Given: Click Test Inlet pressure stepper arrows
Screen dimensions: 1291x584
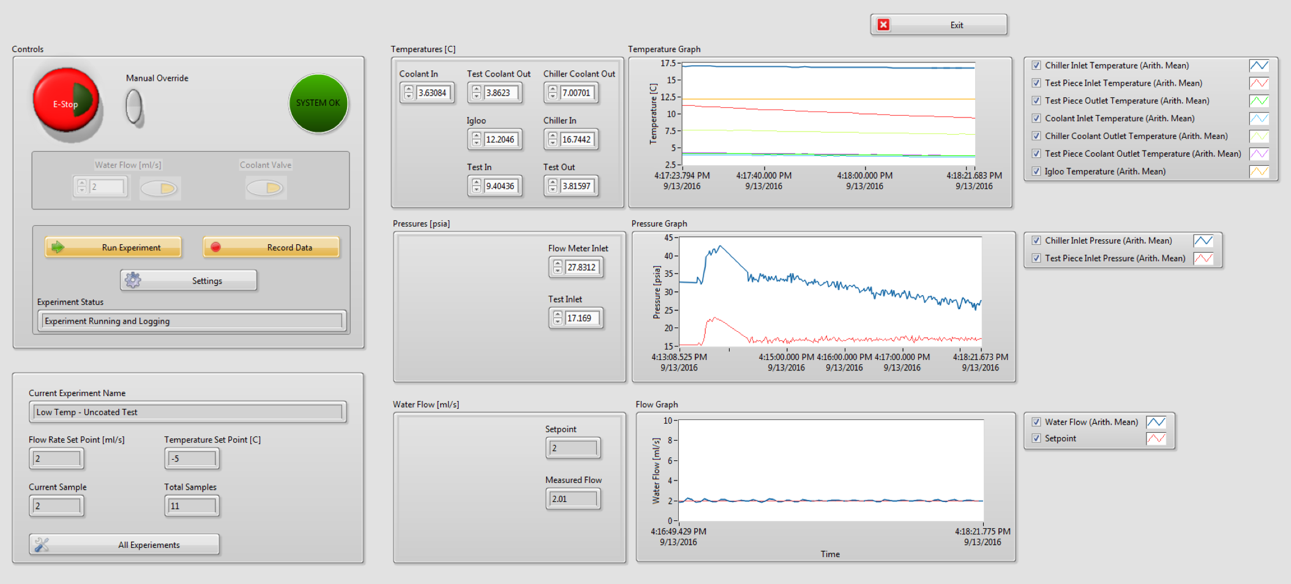Looking at the screenshot, I should tap(558, 318).
